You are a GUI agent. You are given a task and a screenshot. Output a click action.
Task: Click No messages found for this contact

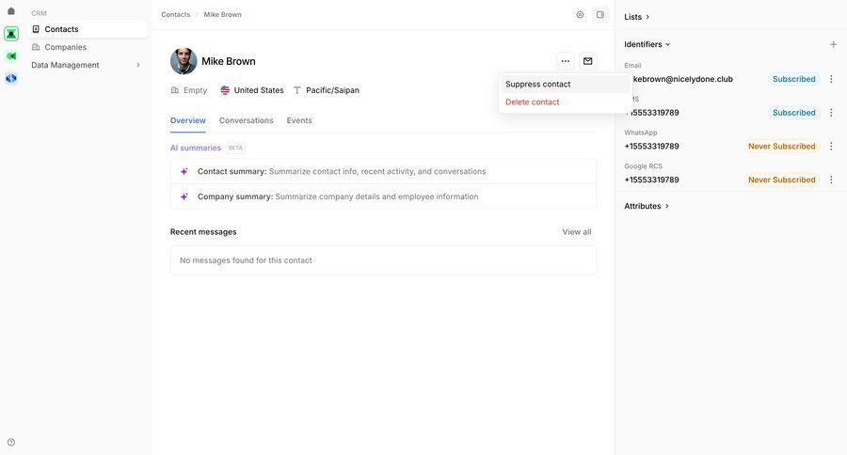coord(246,260)
